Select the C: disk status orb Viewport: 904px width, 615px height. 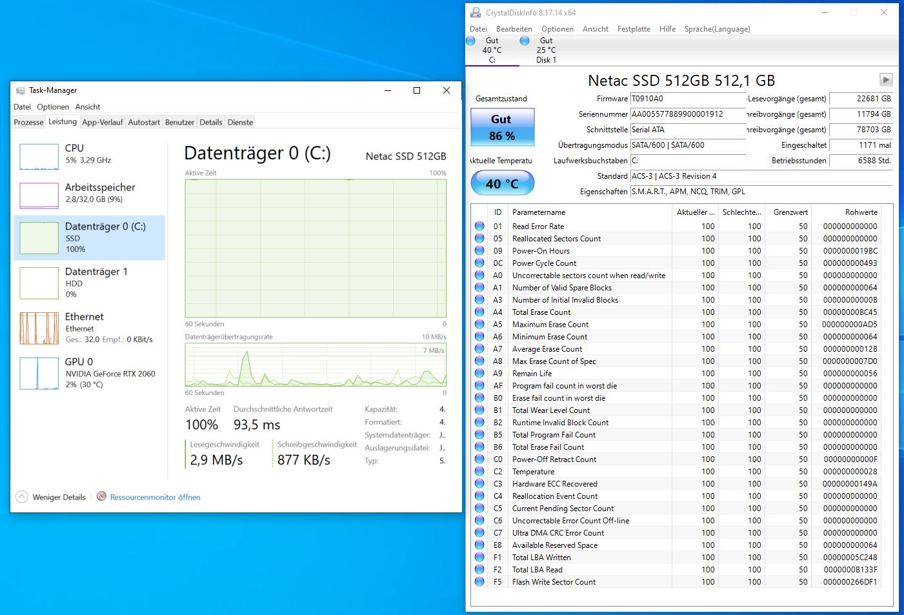point(470,41)
